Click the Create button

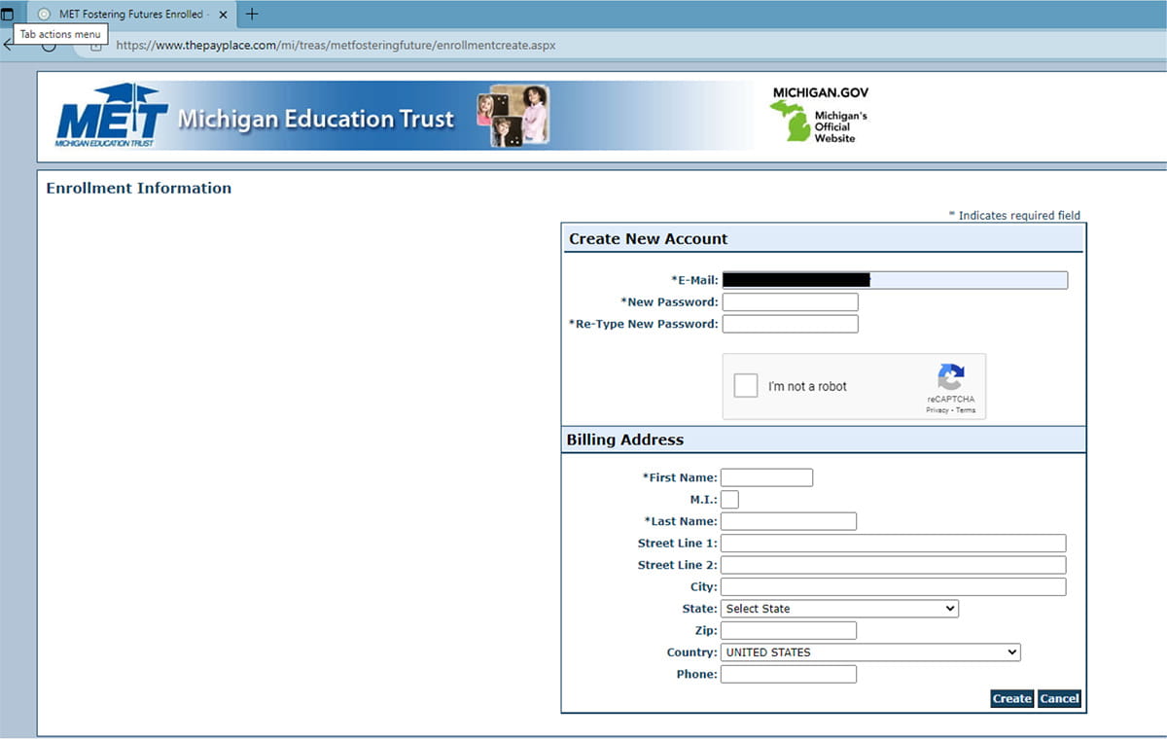[x=1011, y=698]
